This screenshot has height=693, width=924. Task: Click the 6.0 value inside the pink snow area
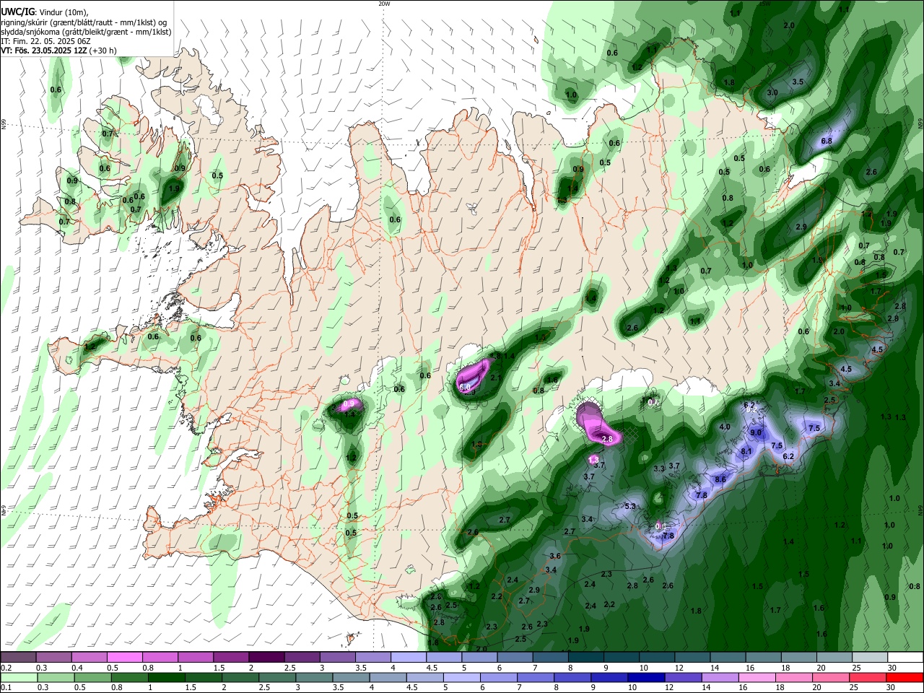click(x=466, y=388)
